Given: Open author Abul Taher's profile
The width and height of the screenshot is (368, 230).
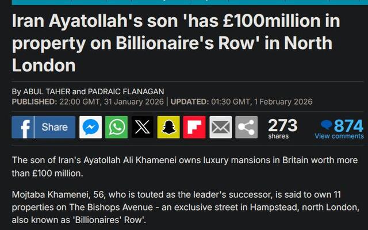Looking at the screenshot, I should (46, 91).
